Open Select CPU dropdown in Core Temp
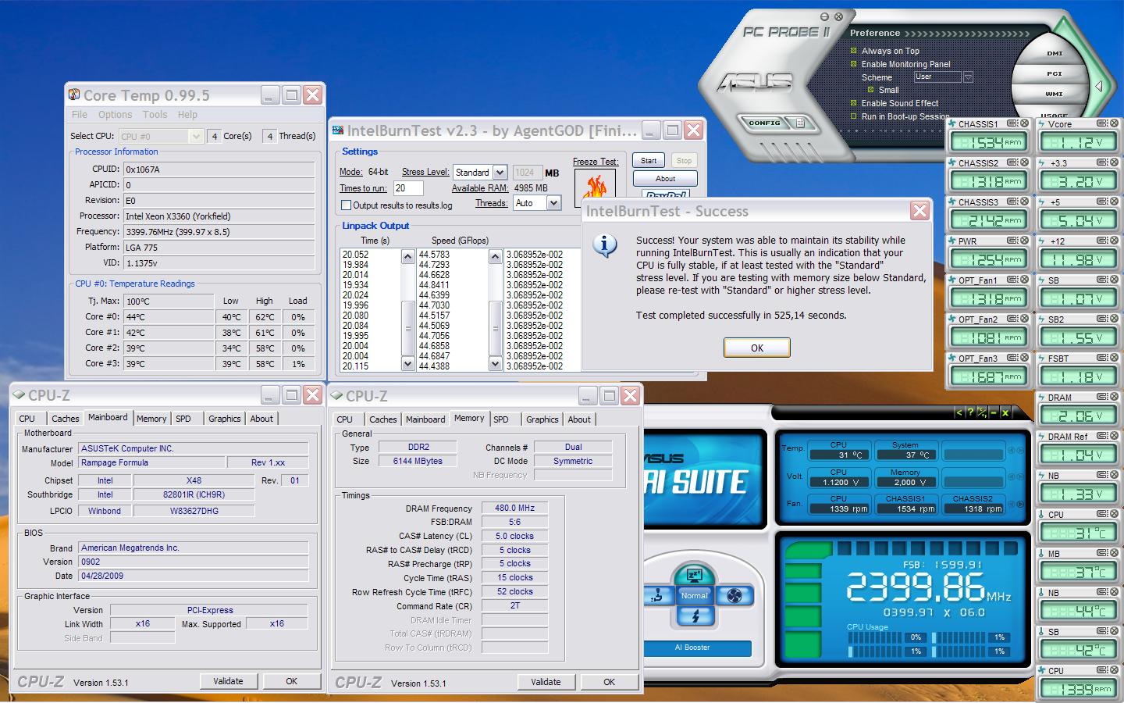Viewport: 1124px width, 703px height. click(196, 136)
